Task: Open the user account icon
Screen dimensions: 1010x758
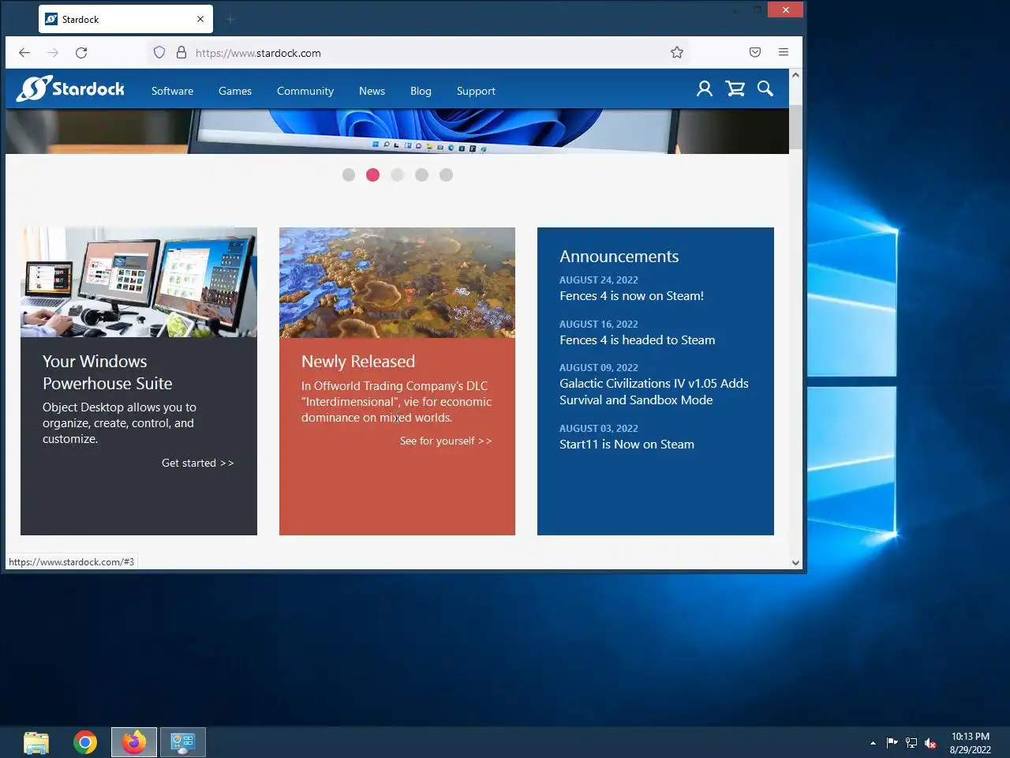Action: pos(705,88)
